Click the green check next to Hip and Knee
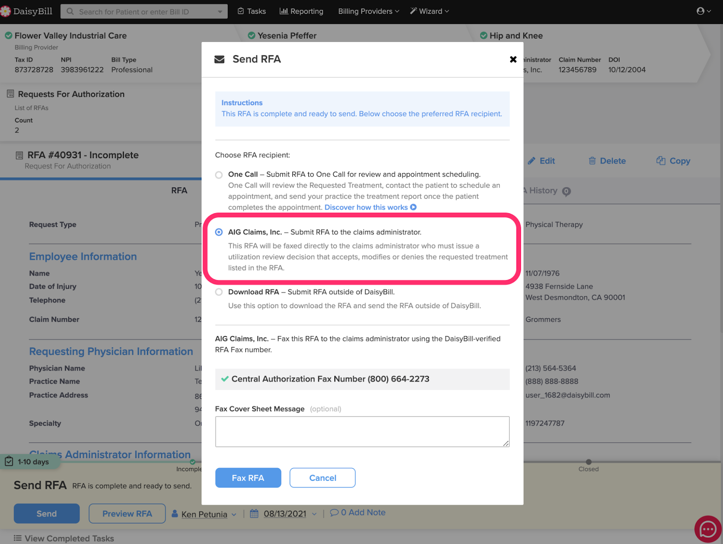Viewport: 723px width, 544px height. point(484,35)
